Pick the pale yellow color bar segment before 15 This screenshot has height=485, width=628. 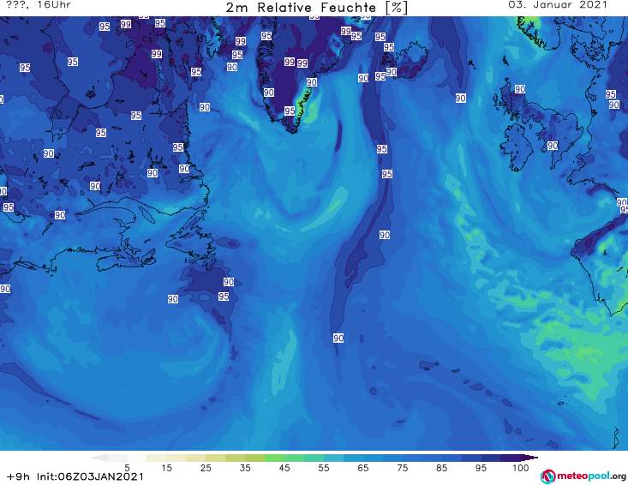pyautogui.click(x=157, y=458)
